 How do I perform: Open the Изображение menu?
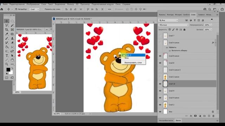click(x=33, y=4)
